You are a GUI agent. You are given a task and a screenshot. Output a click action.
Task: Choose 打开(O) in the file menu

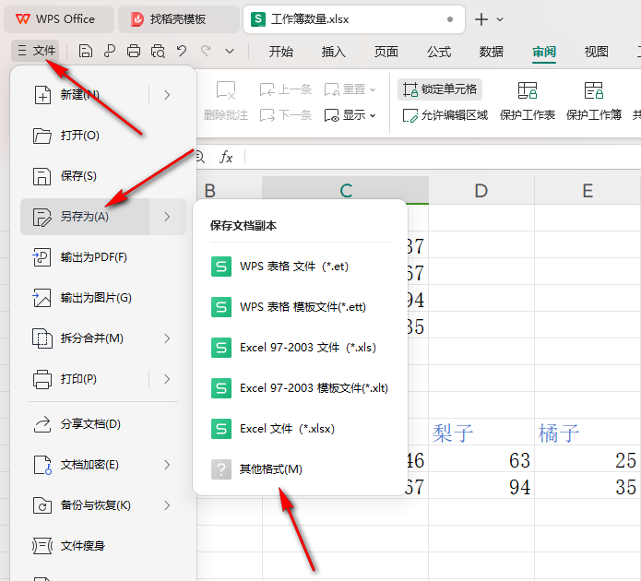click(103, 136)
